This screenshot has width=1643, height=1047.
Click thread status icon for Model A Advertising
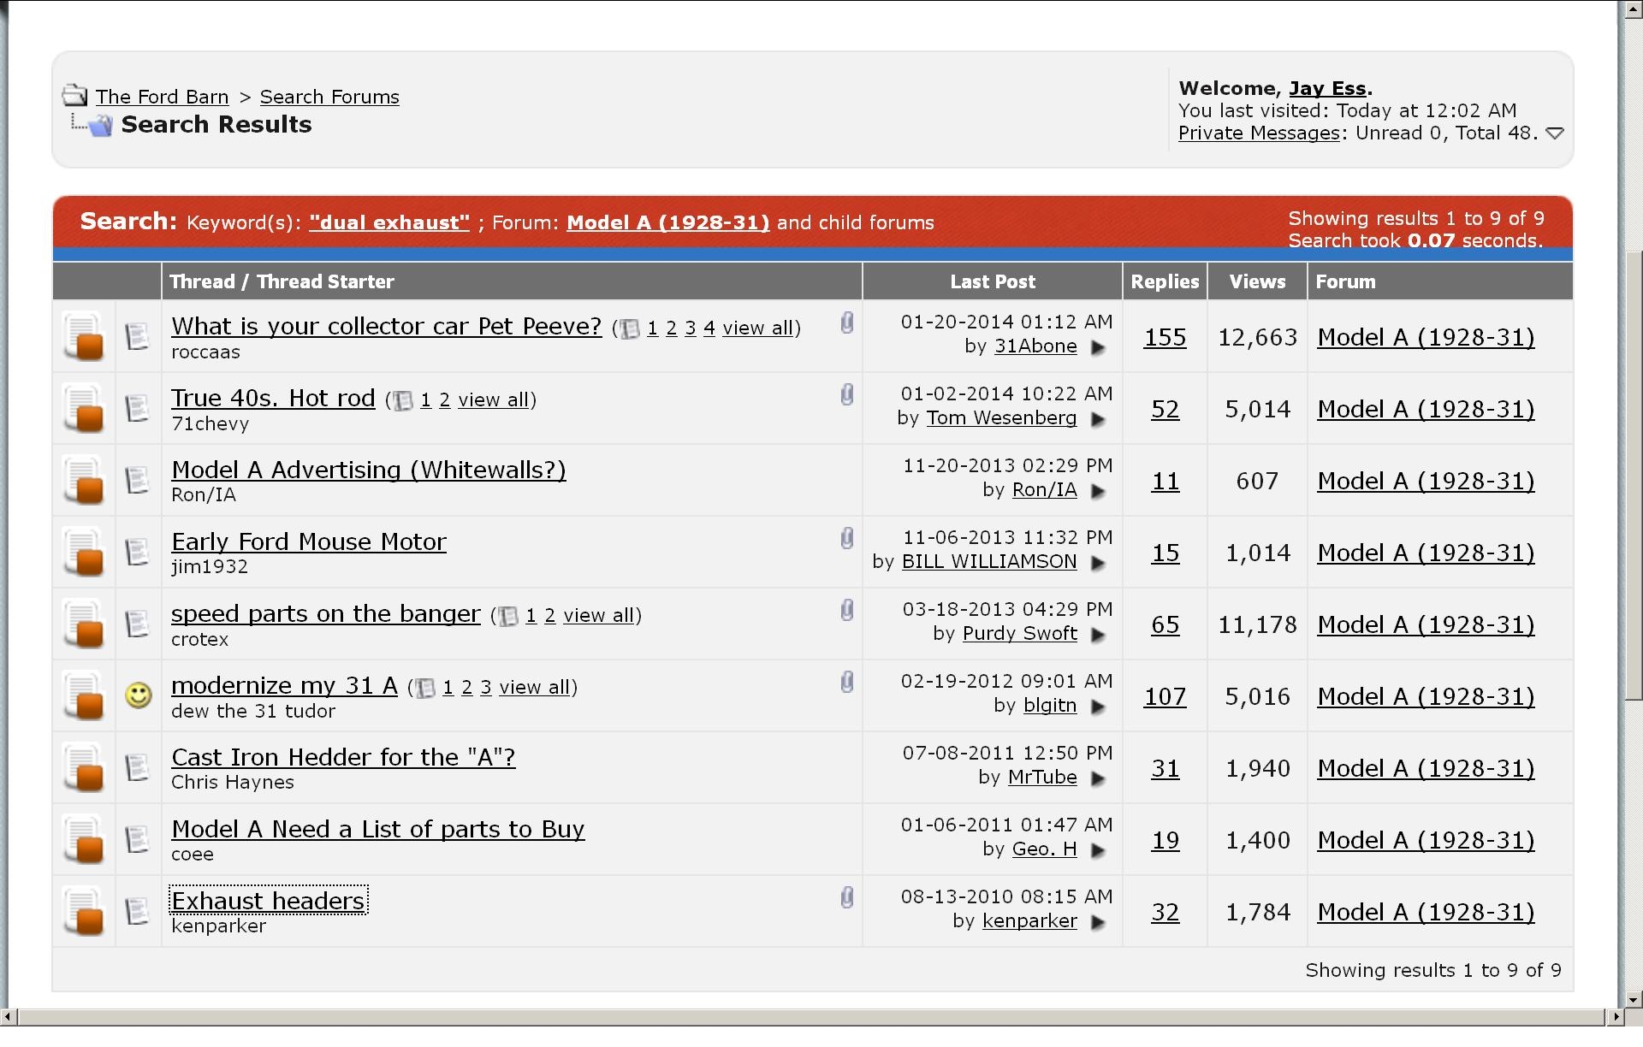(84, 480)
